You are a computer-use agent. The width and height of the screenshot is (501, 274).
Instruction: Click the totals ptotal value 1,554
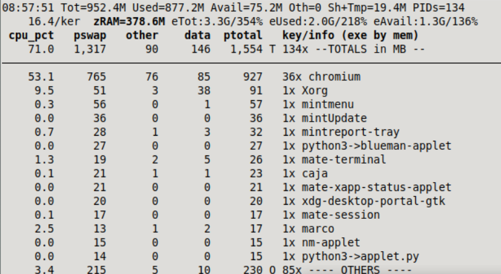[x=246, y=49]
